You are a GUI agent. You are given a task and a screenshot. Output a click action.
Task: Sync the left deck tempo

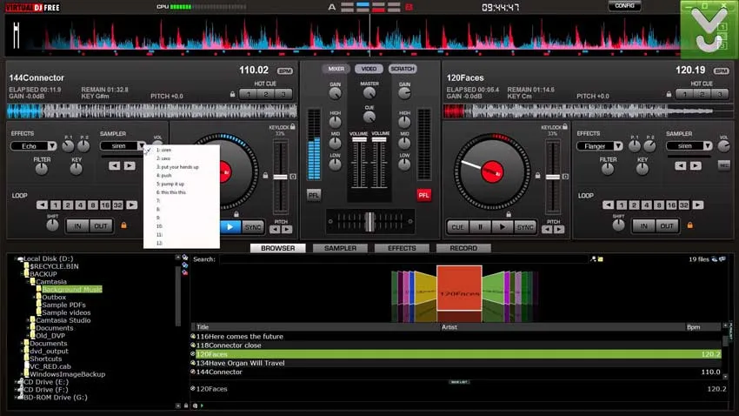coord(253,227)
